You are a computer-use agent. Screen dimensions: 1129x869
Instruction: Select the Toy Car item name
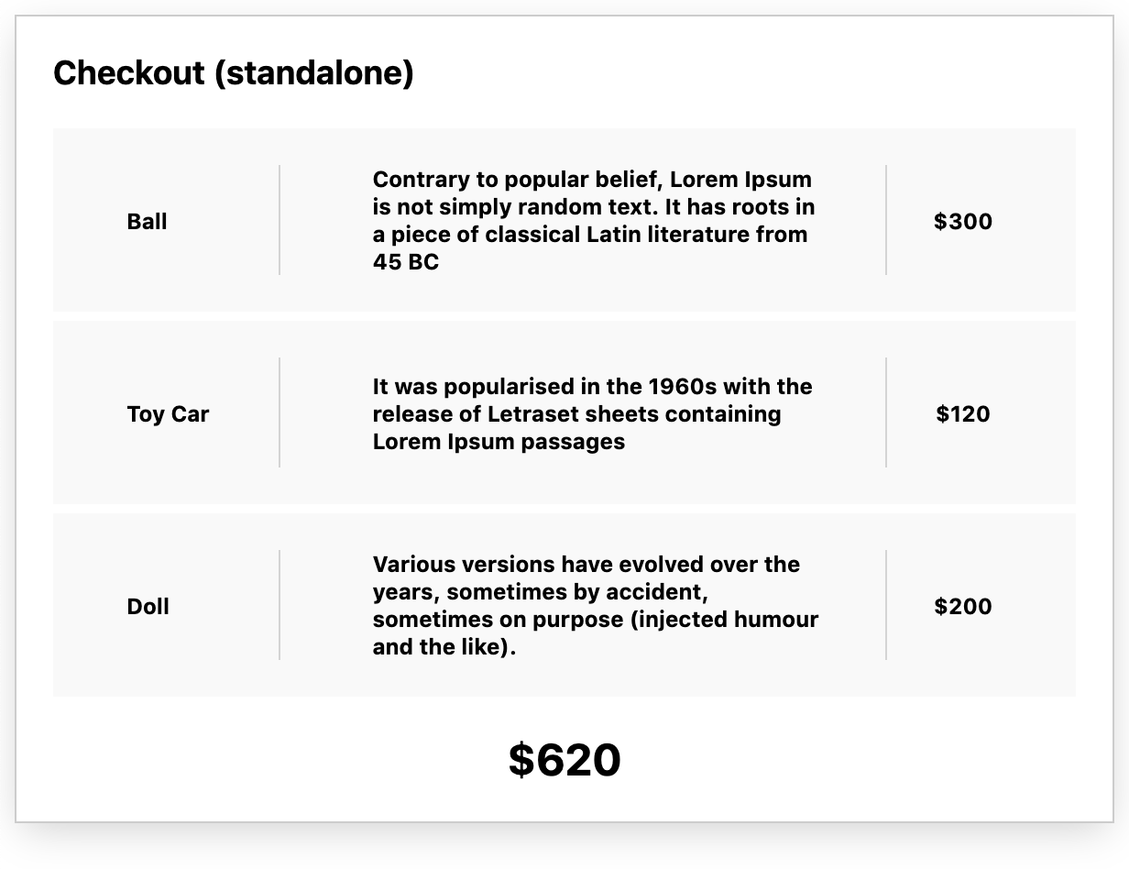point(168,413)
